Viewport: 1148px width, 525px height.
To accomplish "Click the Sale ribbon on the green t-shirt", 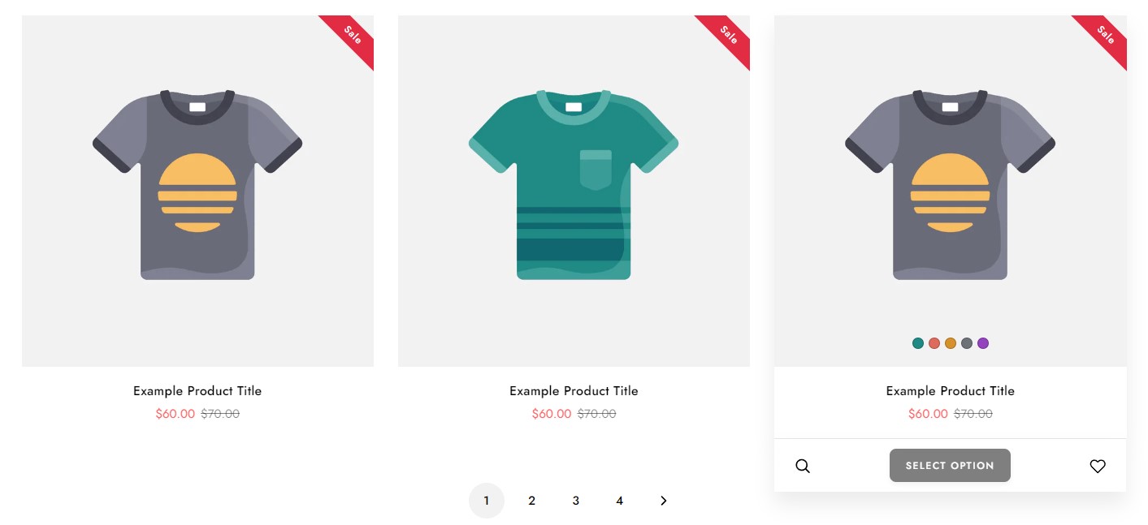I will (727, 36).
